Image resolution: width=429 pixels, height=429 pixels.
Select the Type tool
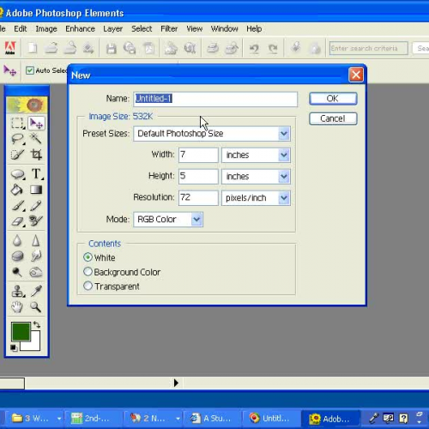click(36, 174)
